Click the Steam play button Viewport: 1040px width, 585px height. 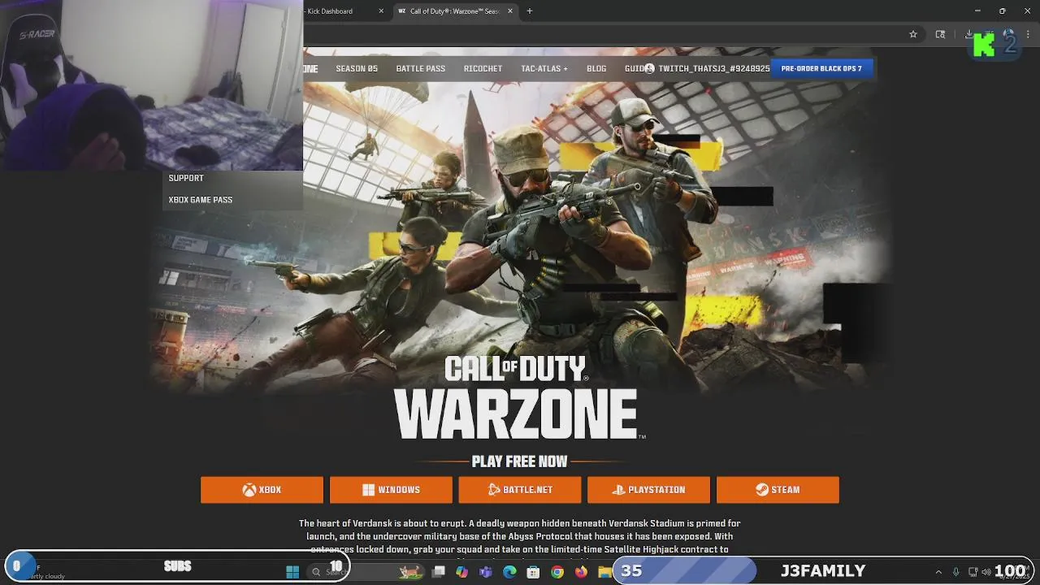point(778,490)
